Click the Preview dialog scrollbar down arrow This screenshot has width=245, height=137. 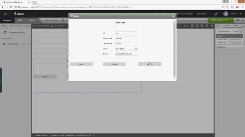(x=175, y=78)
